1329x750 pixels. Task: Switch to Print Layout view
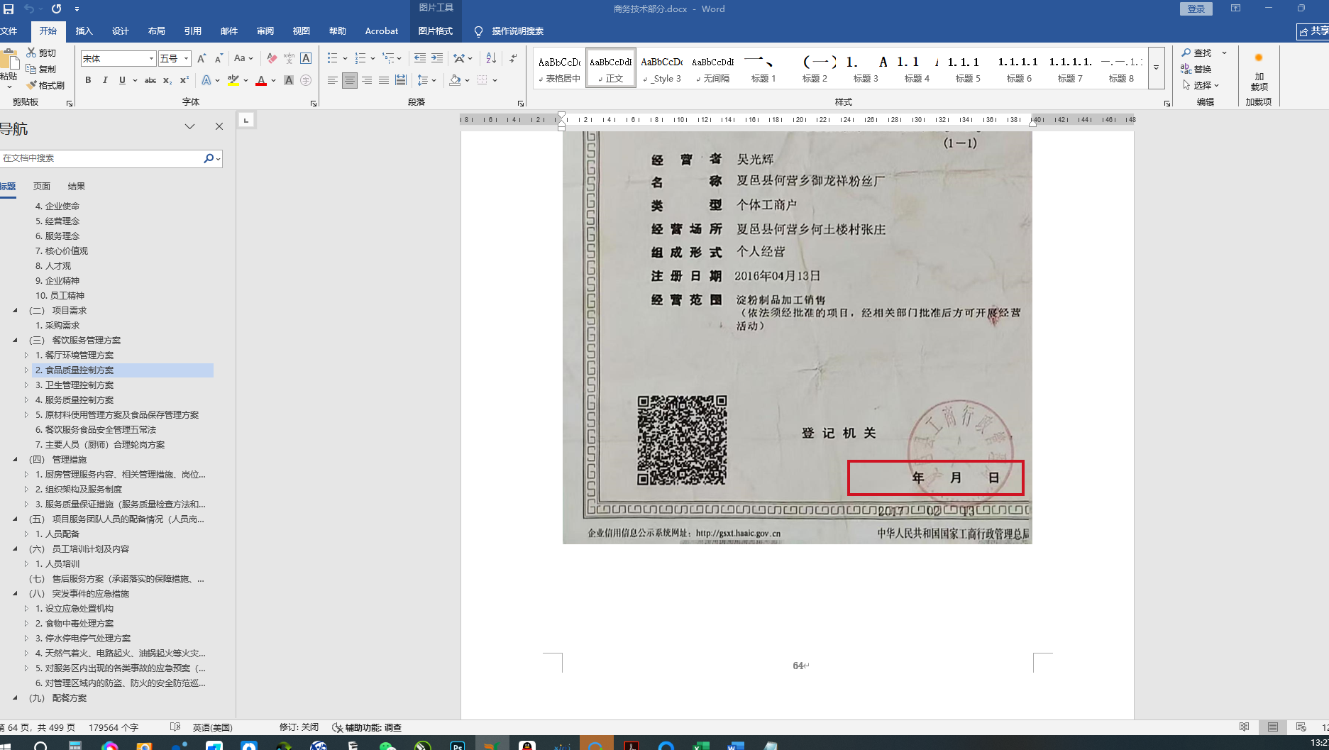click(1273, 727)
